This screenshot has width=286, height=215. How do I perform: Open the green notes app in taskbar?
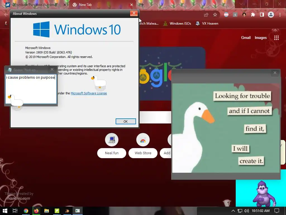coord(57,211)
